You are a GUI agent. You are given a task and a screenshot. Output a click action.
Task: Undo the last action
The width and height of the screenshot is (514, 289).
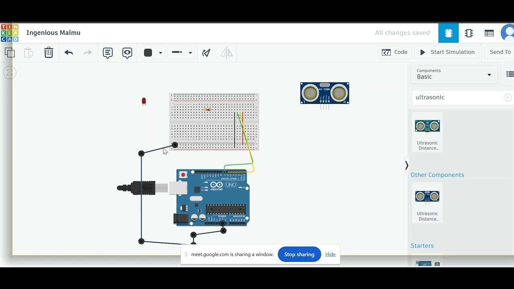coord(69,53)
